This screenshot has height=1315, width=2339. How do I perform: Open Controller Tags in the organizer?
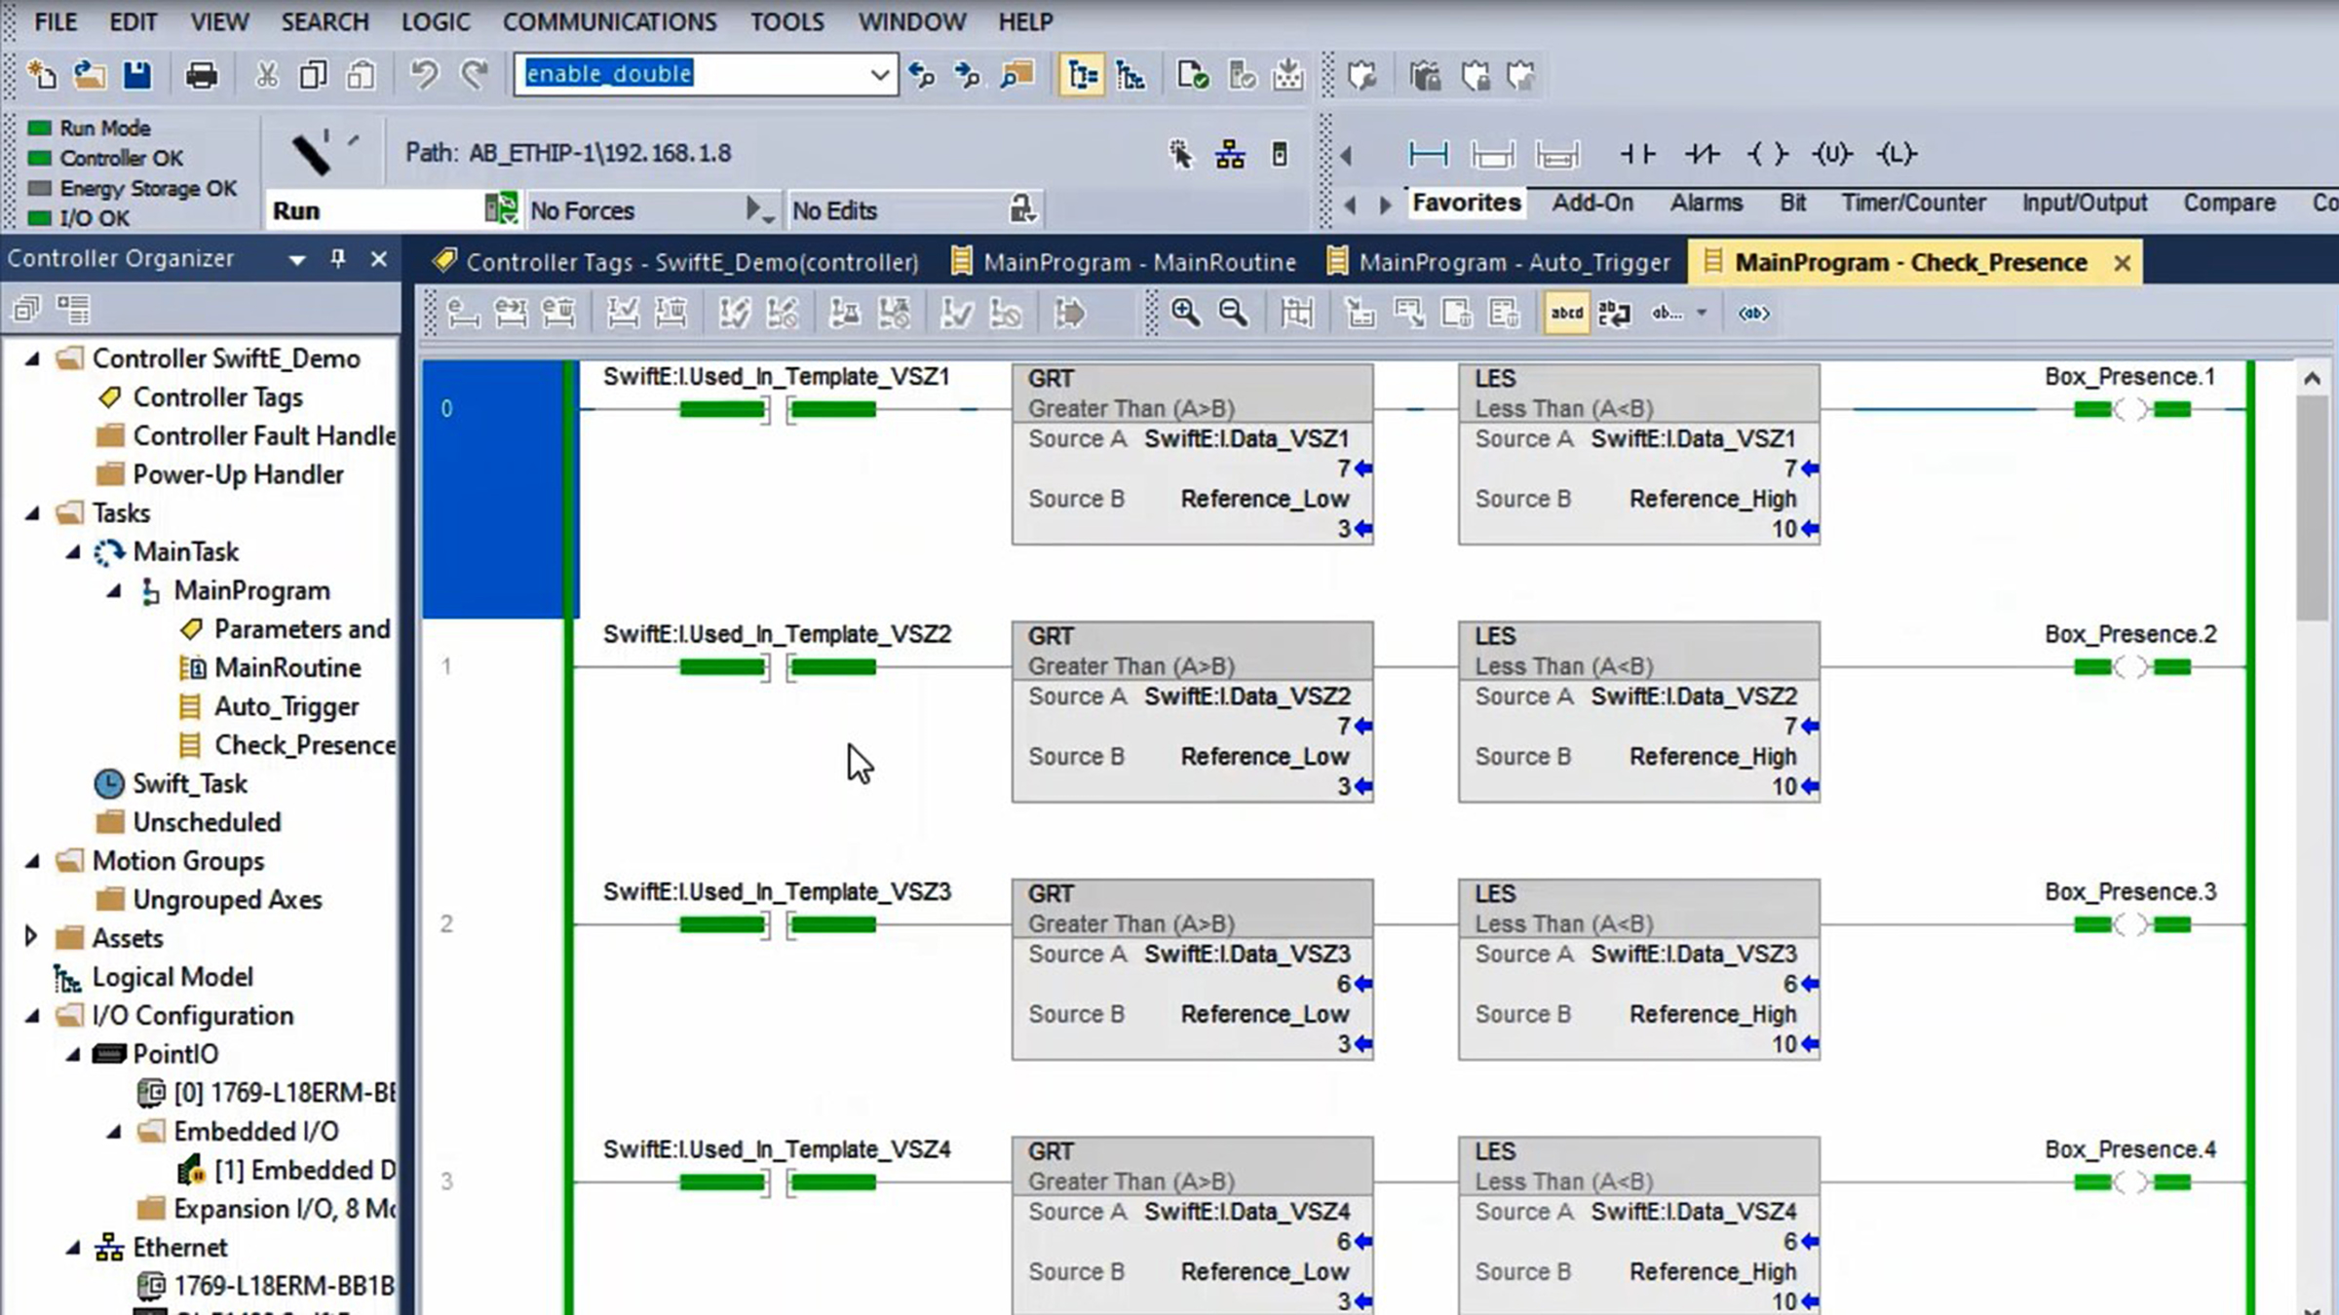217,397
